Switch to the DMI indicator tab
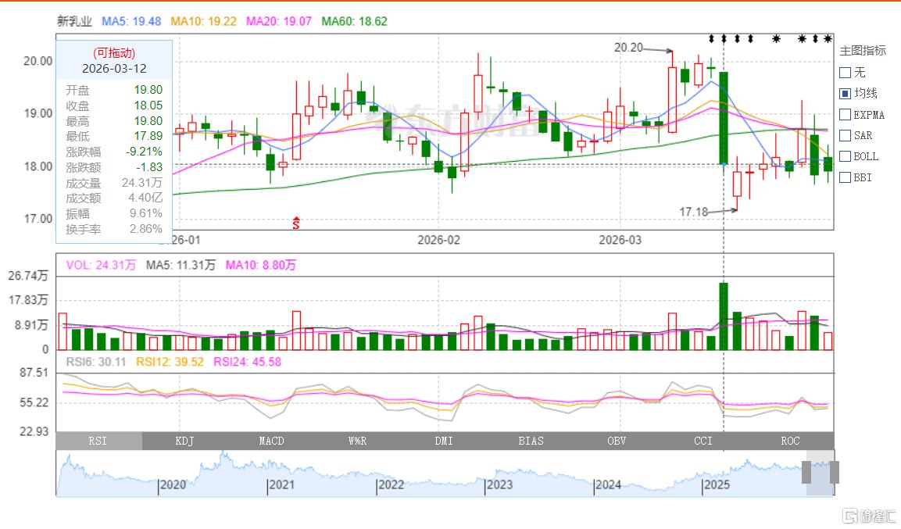The image size is (901, 529). [x=444, y=441]
